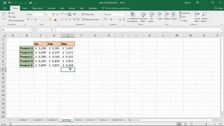This screenshot has height=126, width=224.
Task: Activate Format Painter
Action: coord(16,21)
